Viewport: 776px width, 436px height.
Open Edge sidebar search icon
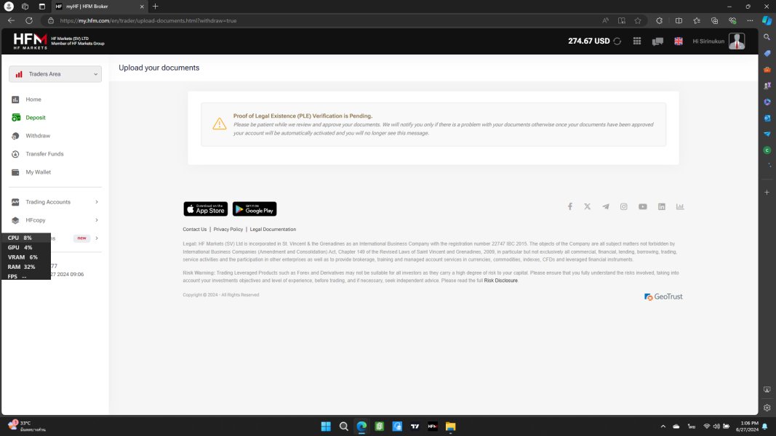767,37
